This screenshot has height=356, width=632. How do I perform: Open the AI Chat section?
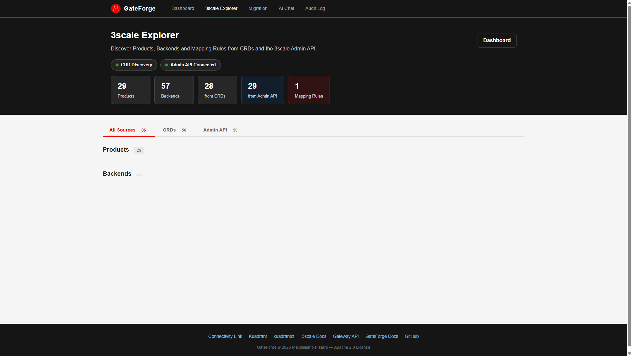[286, 8]
